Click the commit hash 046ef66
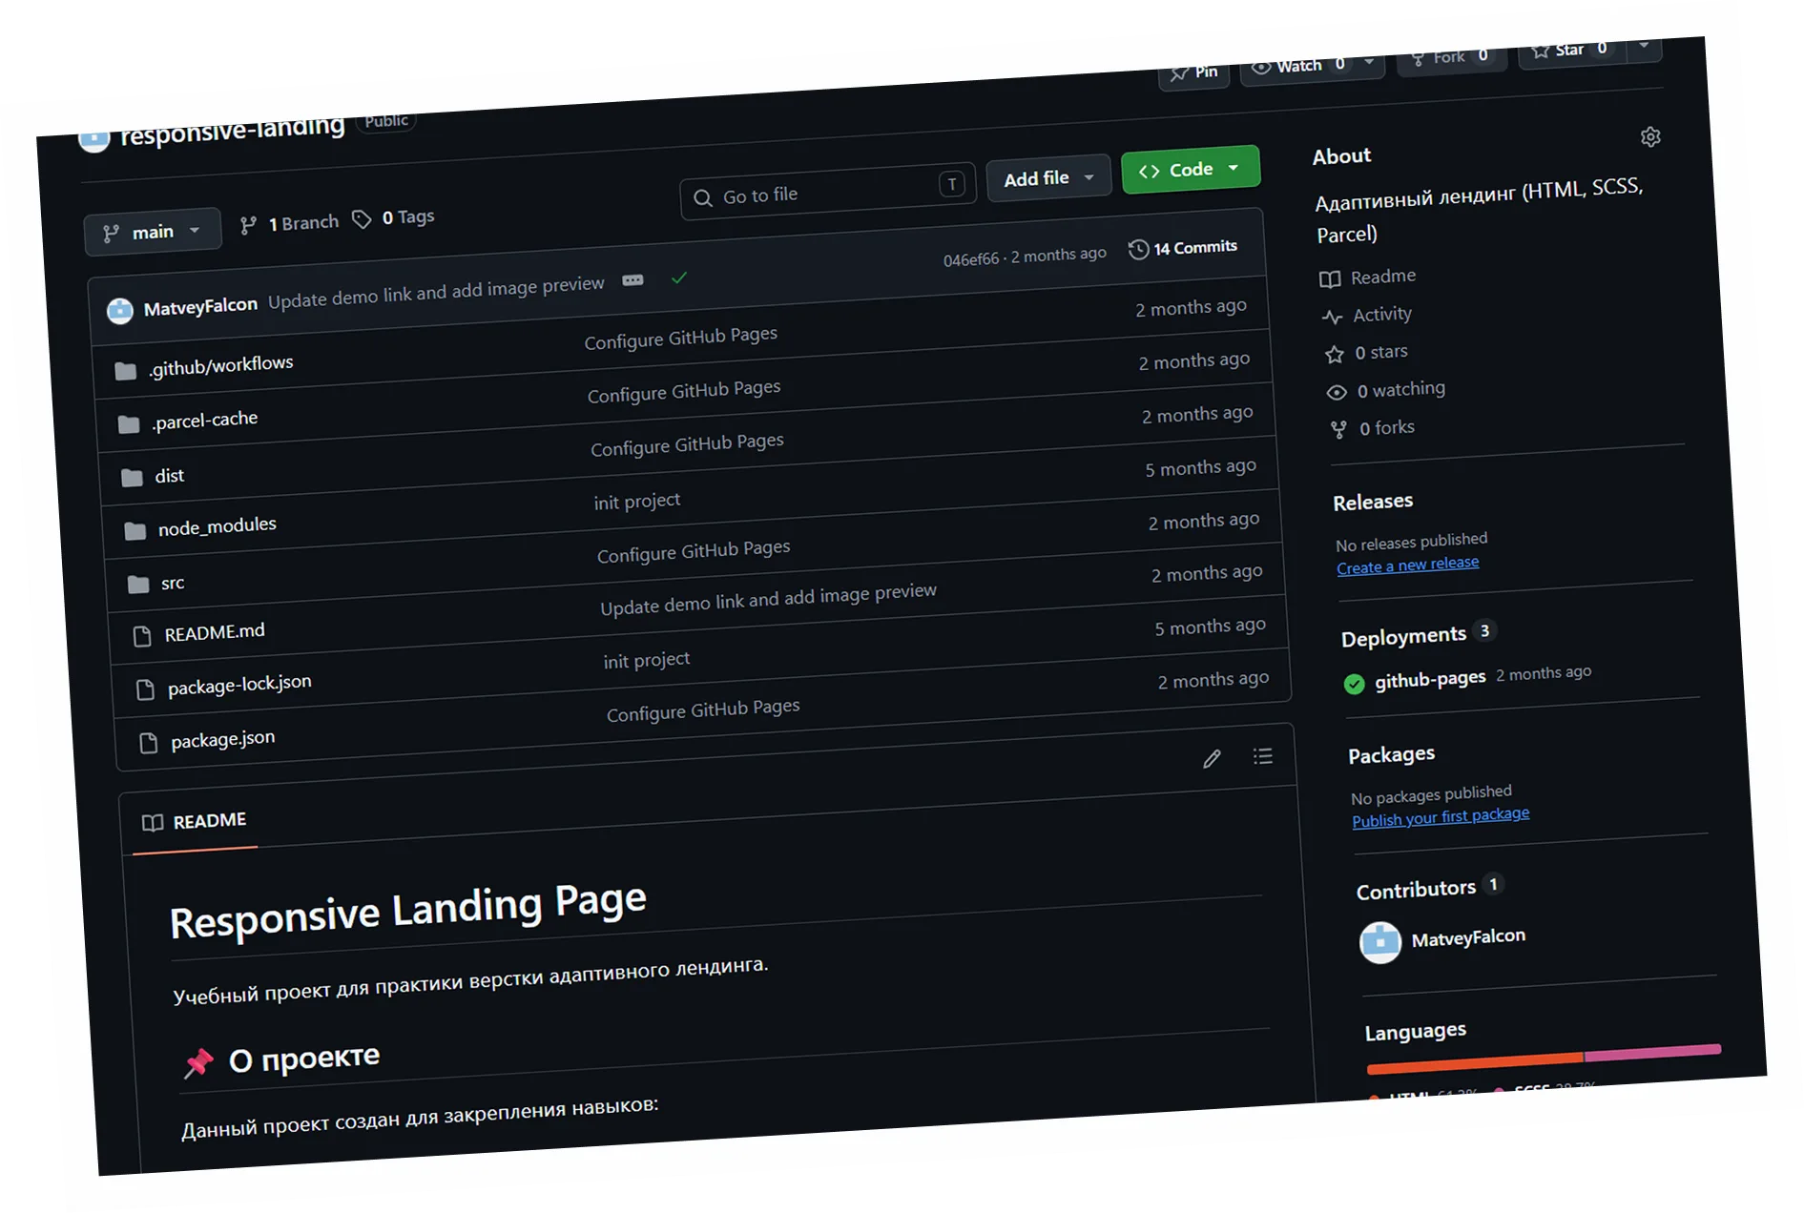This screenshot has height=1213, width=1804. tap(971, 259)
